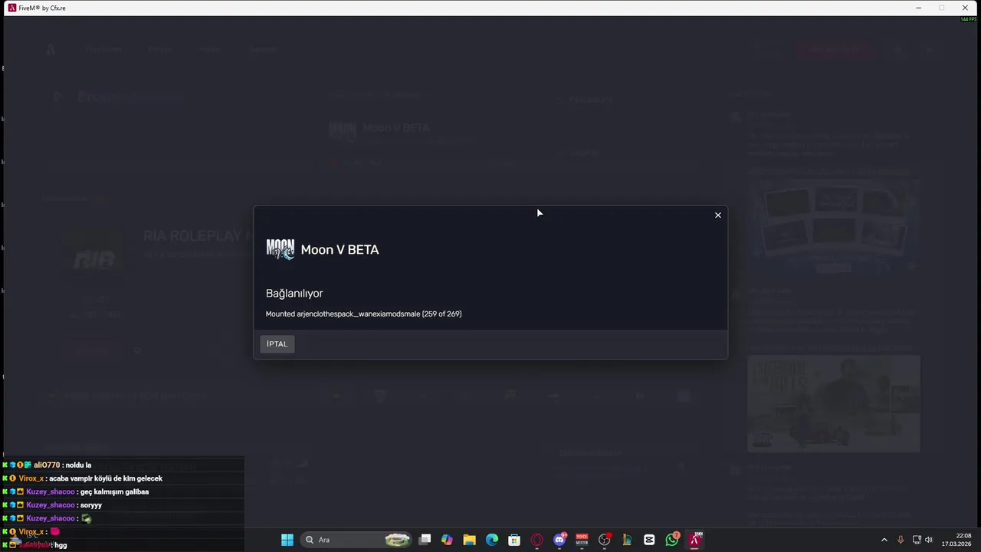Close the Moon V BETA connecting dialog
Screen dimensions: 981x552
pos(718,215)
